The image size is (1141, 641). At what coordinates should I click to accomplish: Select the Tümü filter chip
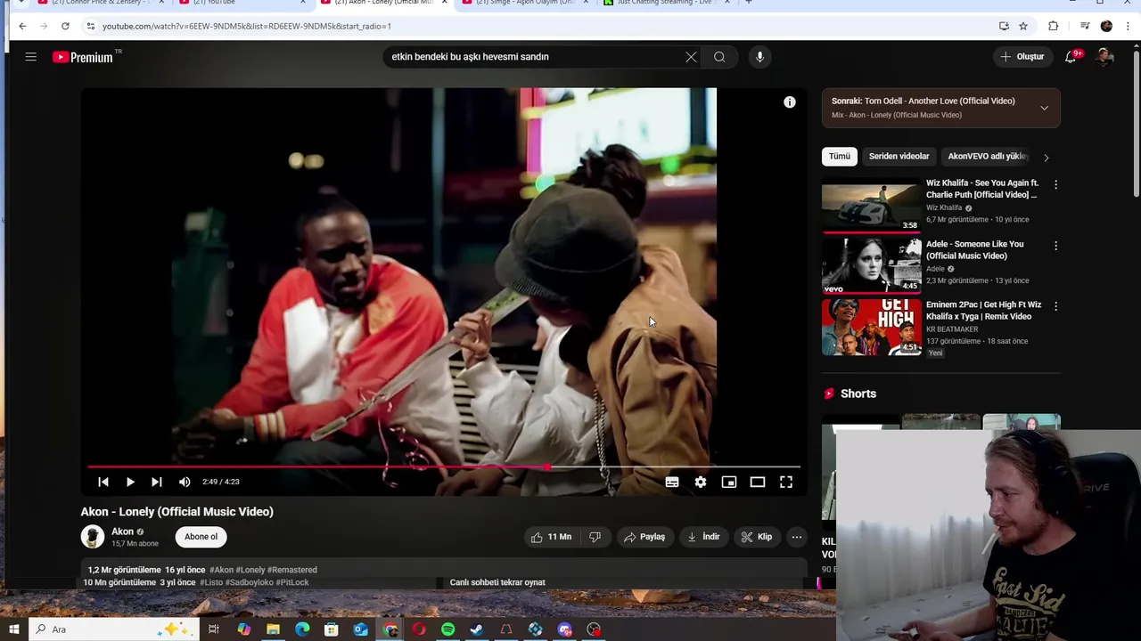tap(840, 157)
